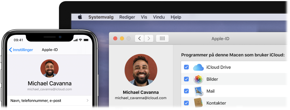
Task: Go back with the Mac window's back arrow
Action: (140, 38)
